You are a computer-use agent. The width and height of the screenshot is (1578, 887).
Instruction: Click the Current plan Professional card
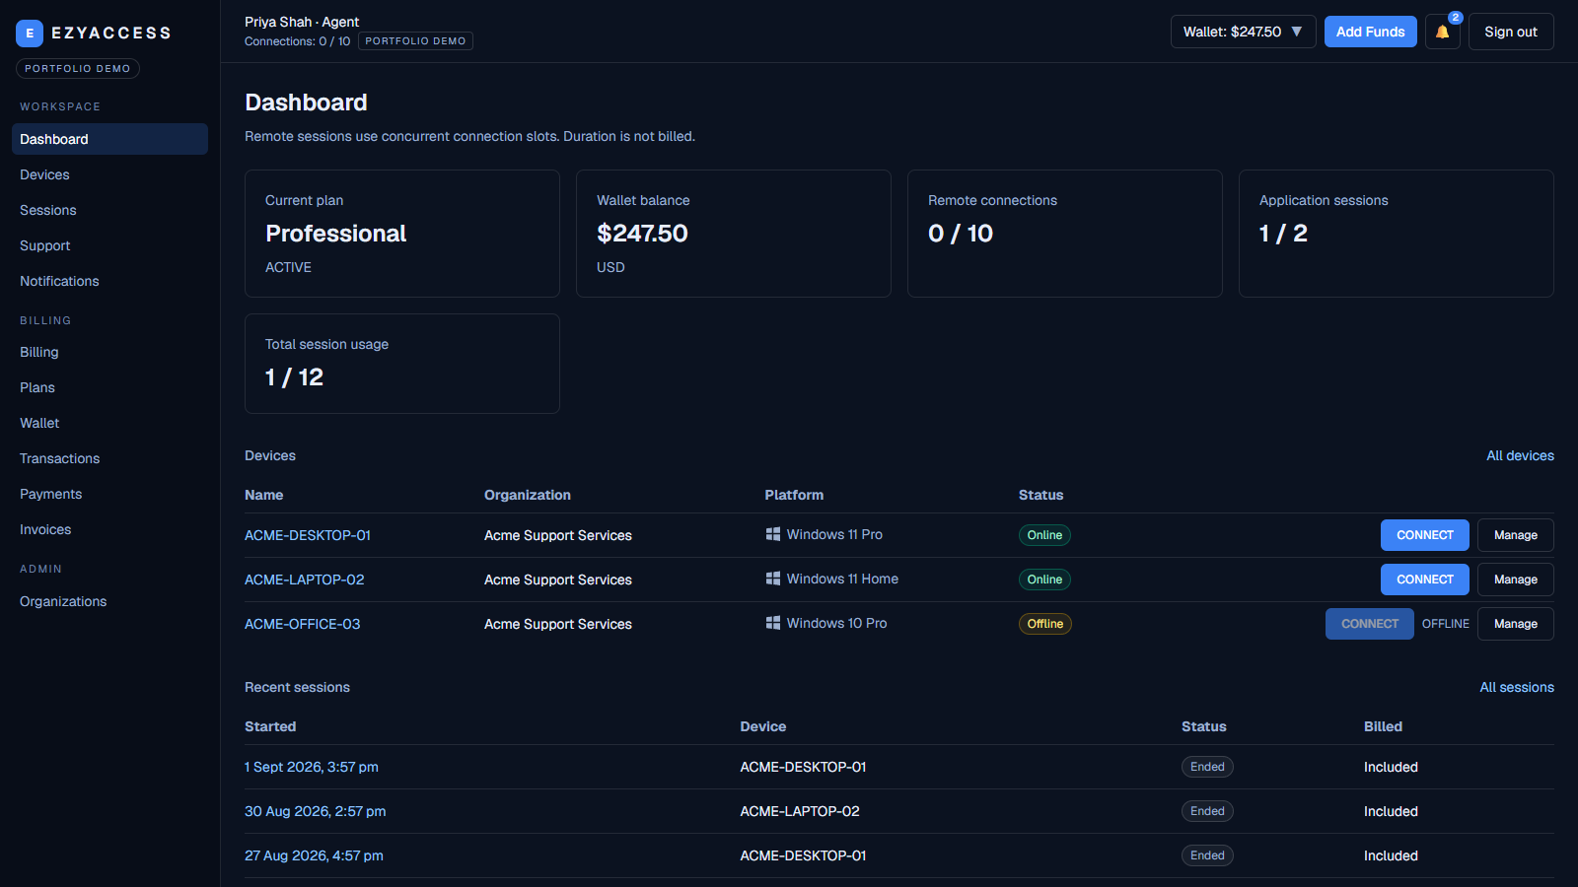(x=402, y=234)
